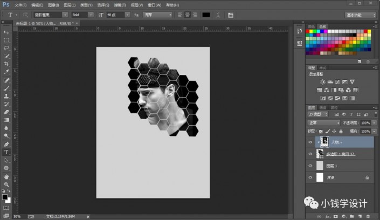Select the Hand tool
Screen dimensions: 380x220
pyautogui.click(x=6, y=176)
